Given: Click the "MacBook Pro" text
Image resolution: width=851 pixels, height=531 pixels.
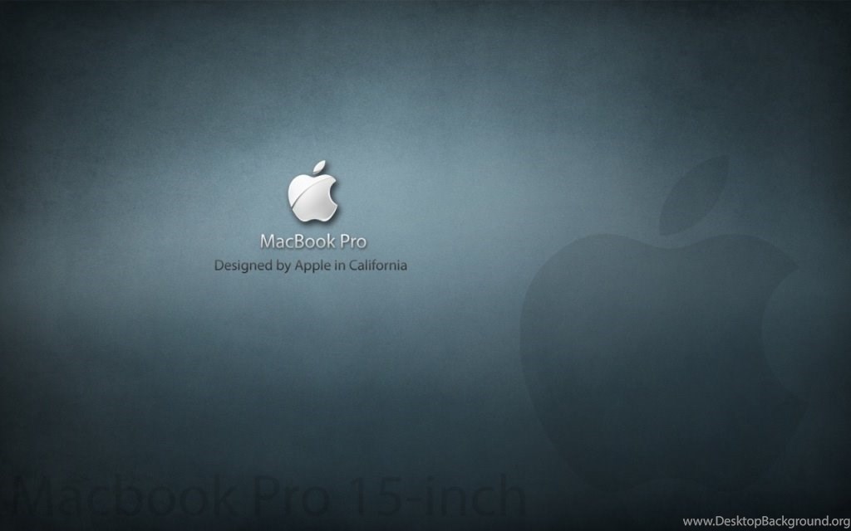Looking at the screenshot, I should tap(313, 241).
